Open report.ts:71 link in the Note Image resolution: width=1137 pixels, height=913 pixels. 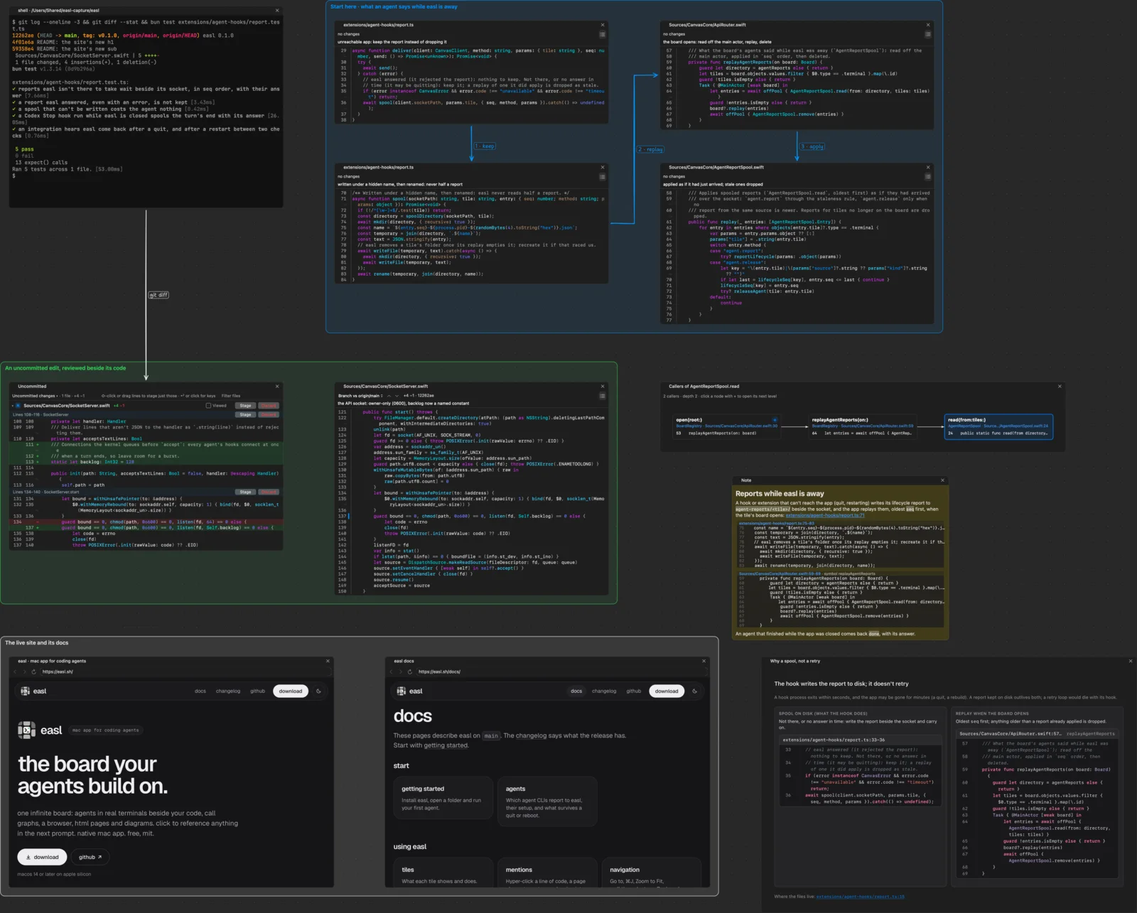[825, 515]
